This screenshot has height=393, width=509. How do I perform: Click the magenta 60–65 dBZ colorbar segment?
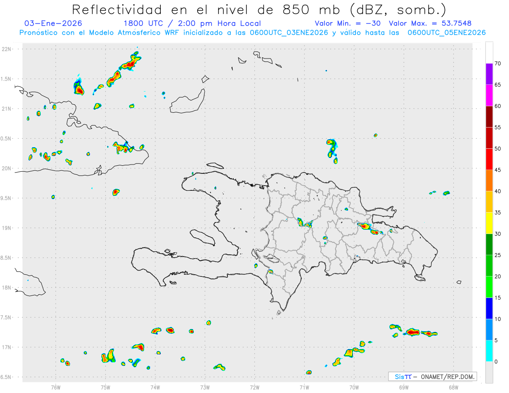tap(489, 95)
